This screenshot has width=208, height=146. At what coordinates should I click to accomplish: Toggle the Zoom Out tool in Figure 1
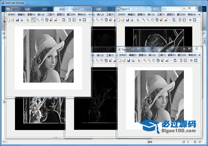pos(38,20)
